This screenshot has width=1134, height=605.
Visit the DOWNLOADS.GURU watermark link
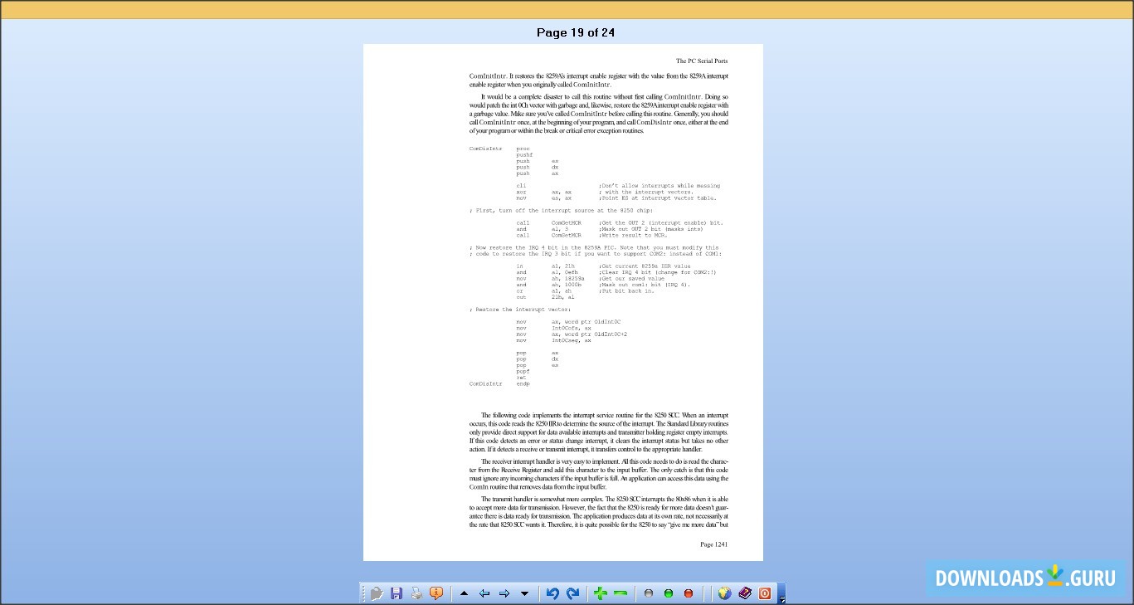point(1026,578)
